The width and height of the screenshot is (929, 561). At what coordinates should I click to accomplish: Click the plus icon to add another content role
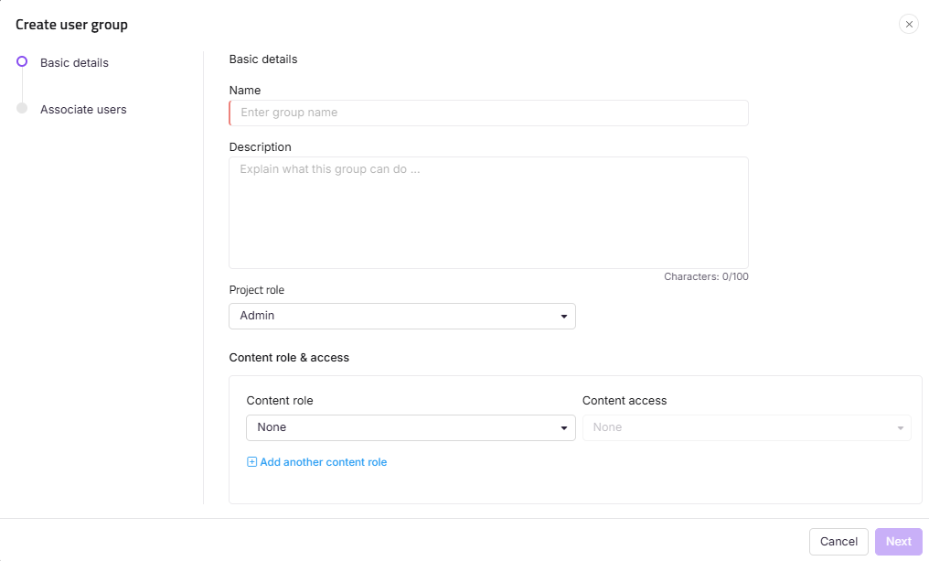click(251, 462)
